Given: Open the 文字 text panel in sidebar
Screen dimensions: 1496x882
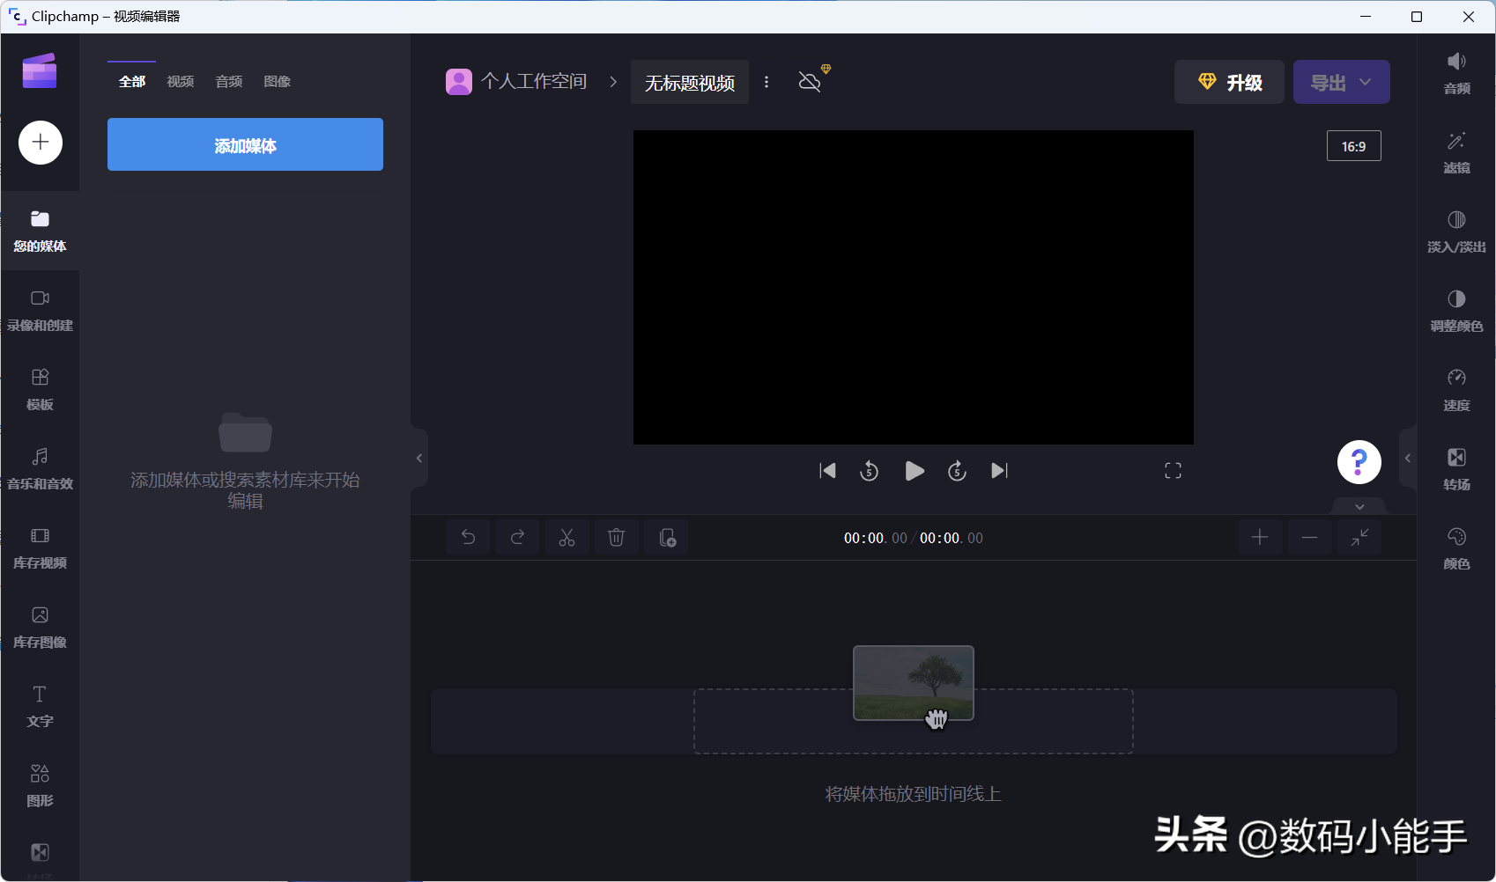Looking at the screenshot, I should 40,706.
